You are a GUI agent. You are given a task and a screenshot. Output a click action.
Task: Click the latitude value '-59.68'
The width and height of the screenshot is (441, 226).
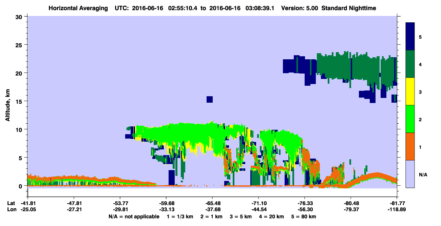[x=166, y=203]
